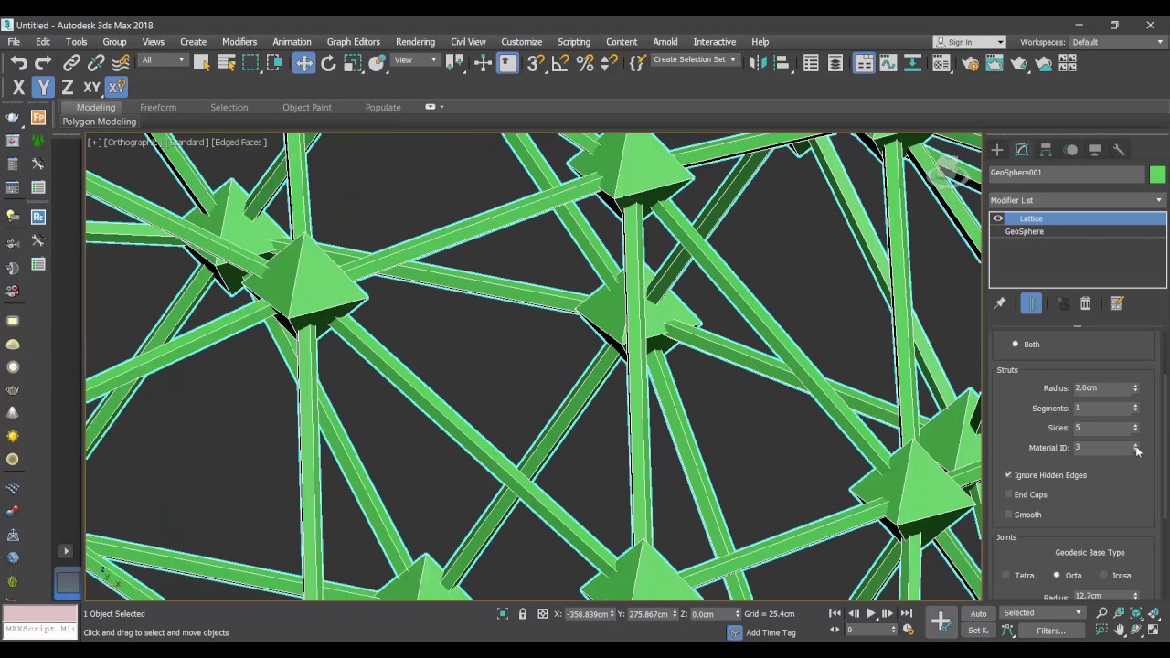Open the Select by Name tool
The height and width of the screenshot is (658, 1170).
point(226,63)
